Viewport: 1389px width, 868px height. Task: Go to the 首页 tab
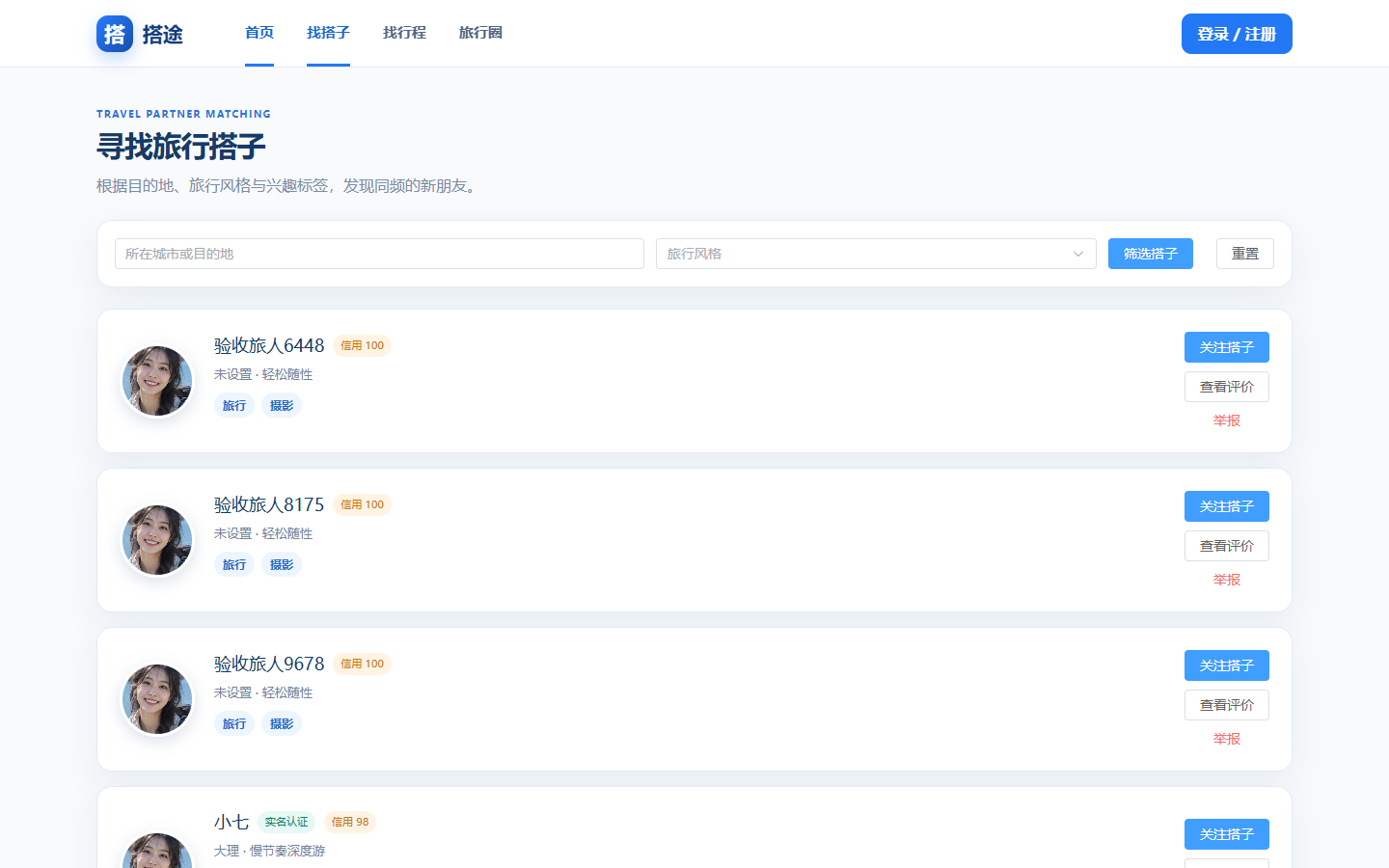coord(259,33)
